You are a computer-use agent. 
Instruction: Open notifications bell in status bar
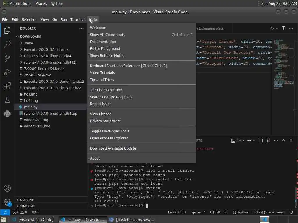pyautogui.click(x=291, y=212)
